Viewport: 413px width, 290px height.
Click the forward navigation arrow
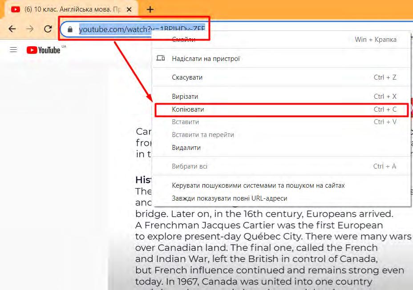pyautogui.click(x=30, y=28)
